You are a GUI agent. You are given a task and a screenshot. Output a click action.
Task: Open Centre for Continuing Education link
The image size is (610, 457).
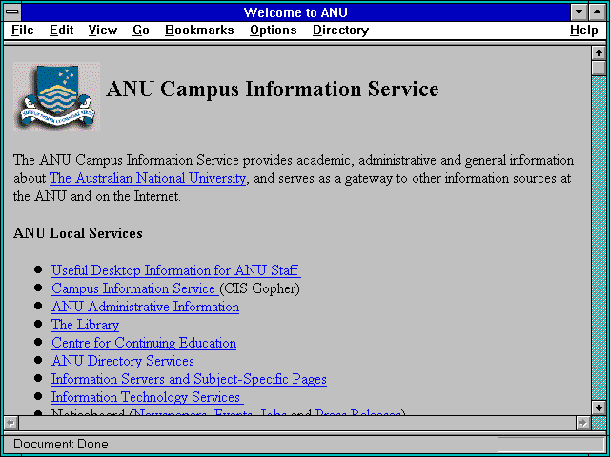(x=144, y=343)
